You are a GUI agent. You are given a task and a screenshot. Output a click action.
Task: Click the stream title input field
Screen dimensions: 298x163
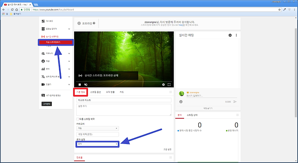tap(124, 100)
